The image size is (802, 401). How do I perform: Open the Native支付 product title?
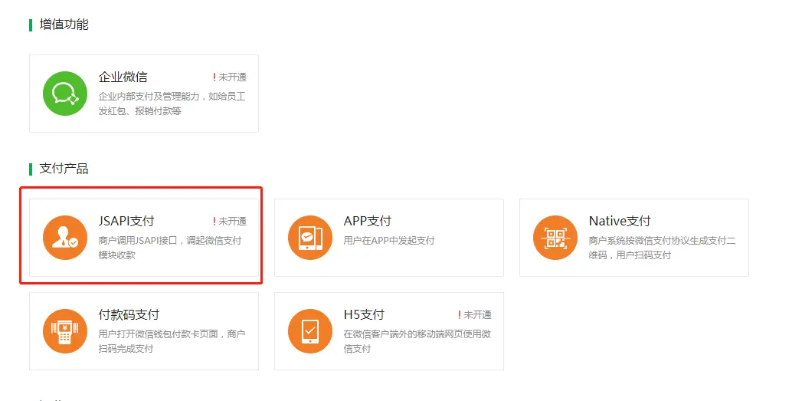(x=620, y=222)
